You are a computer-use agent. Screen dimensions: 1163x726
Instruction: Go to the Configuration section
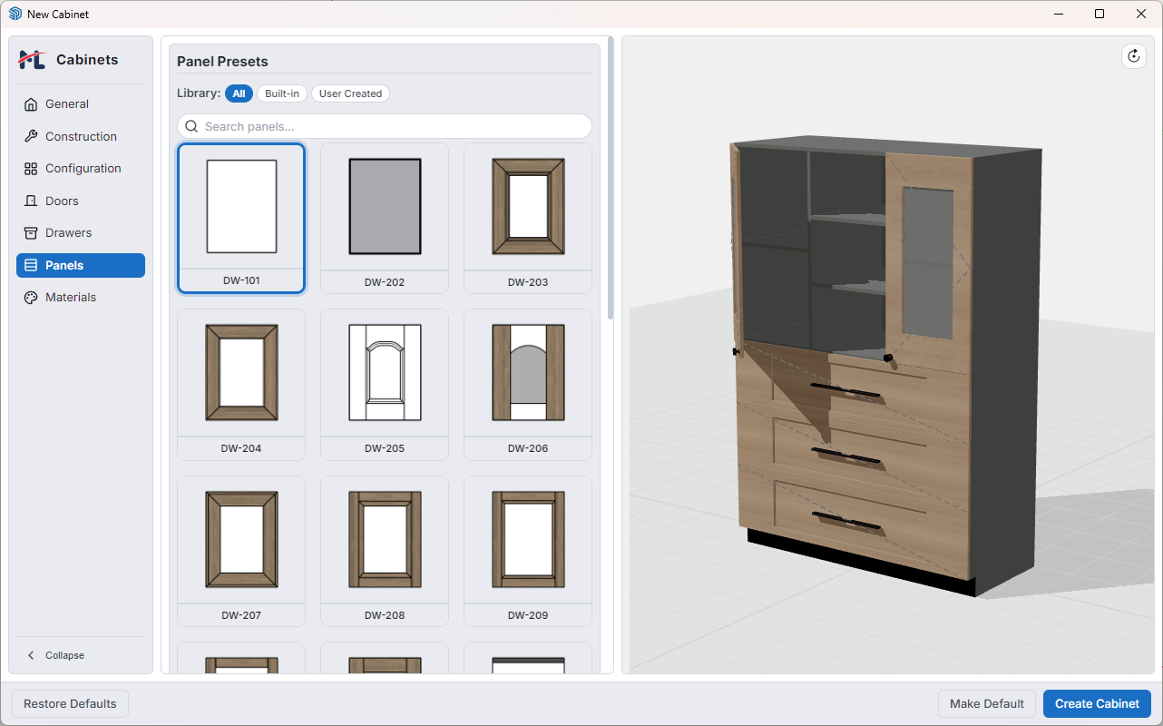(x=81, y=169)
